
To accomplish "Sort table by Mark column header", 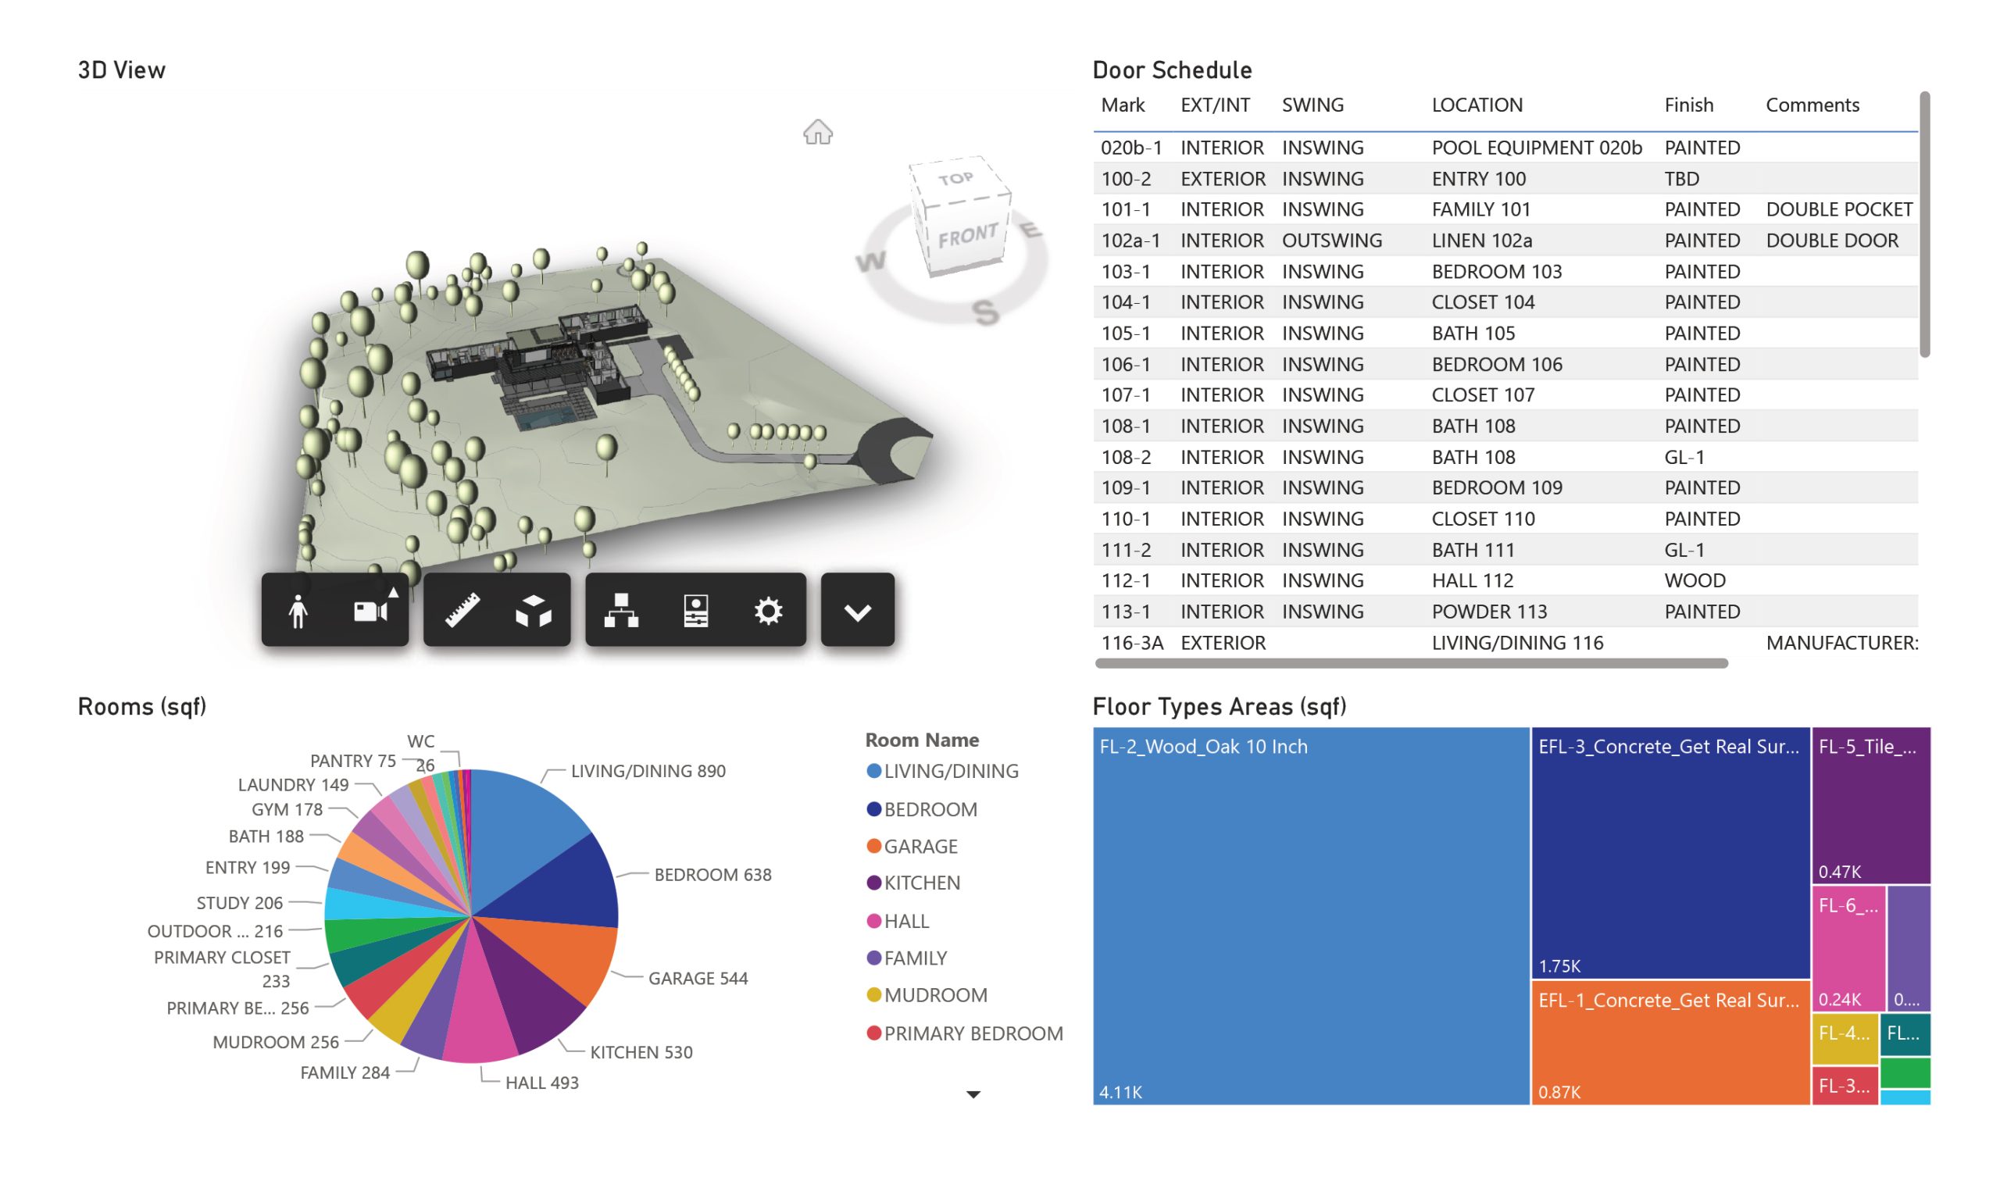I will tap(1122, 105).
